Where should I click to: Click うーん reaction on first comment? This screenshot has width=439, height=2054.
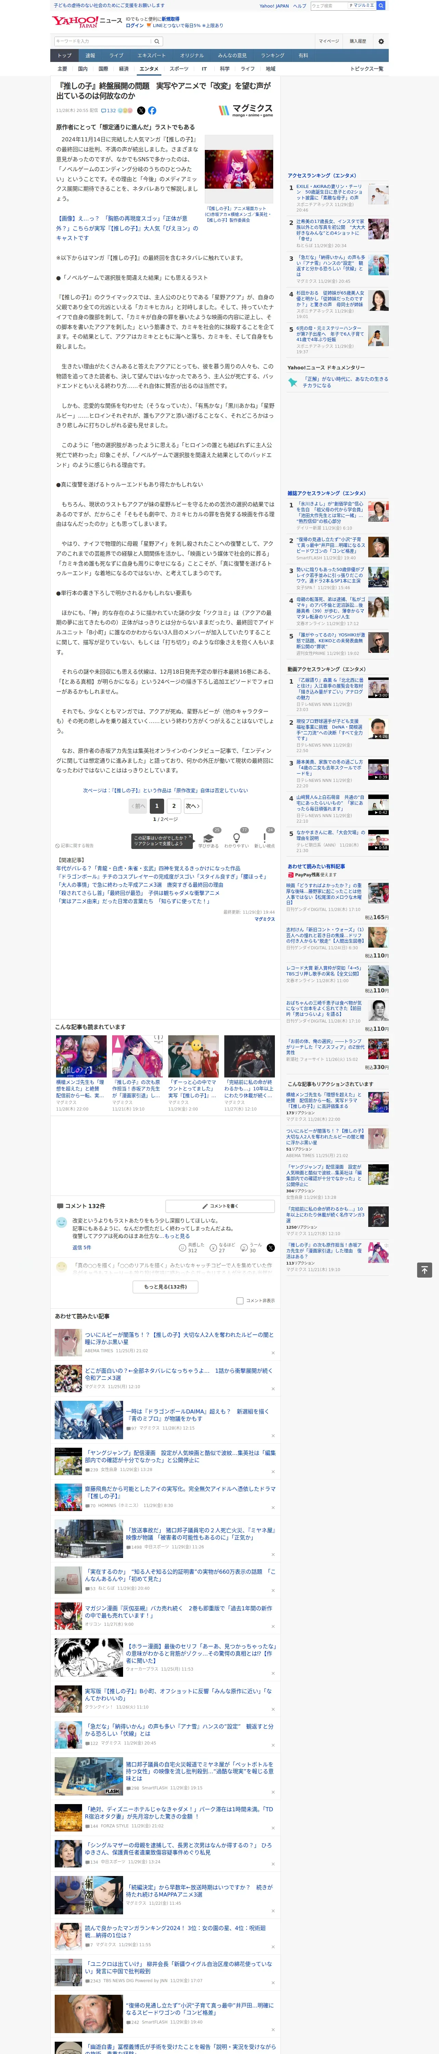click(x=244, y=1248)
